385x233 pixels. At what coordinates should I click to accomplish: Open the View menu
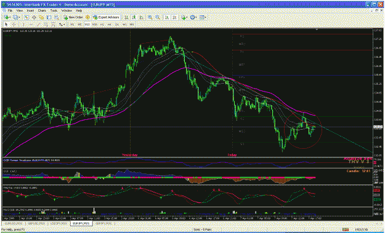tap(19, 10)
